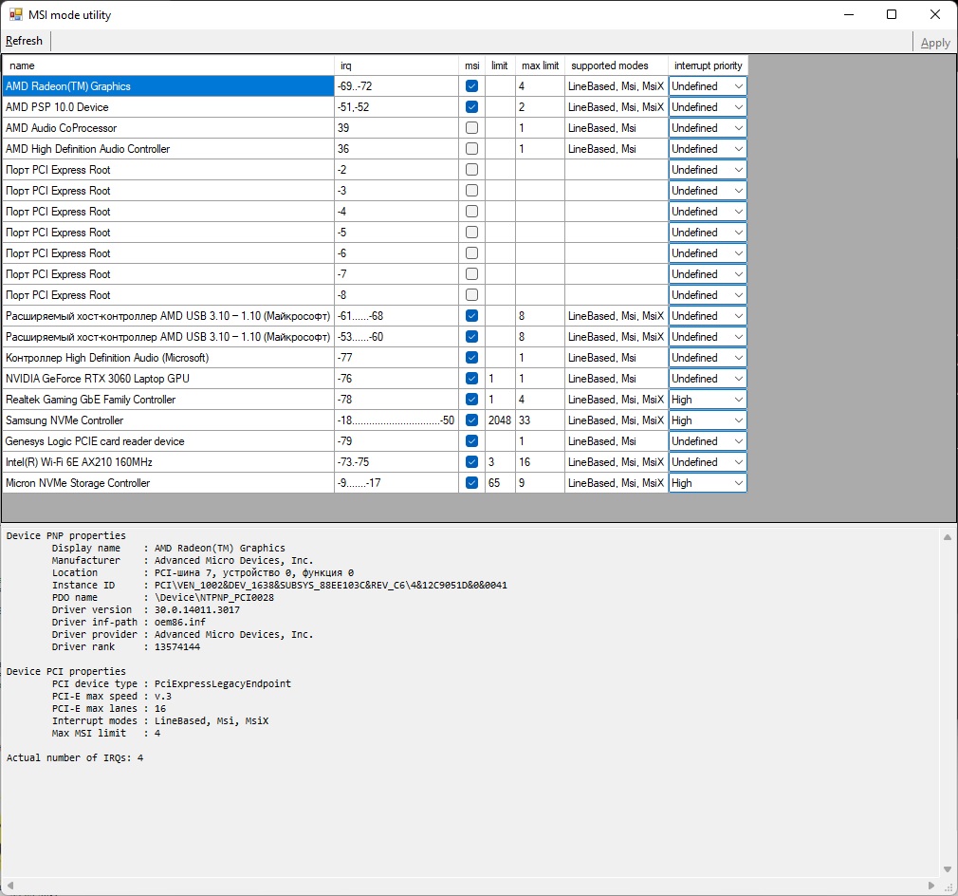Click the scroll-down arrow in properties pane
The width and height of the screenshot is (958, 896).
pyautogui.click(x=947, y=868)
